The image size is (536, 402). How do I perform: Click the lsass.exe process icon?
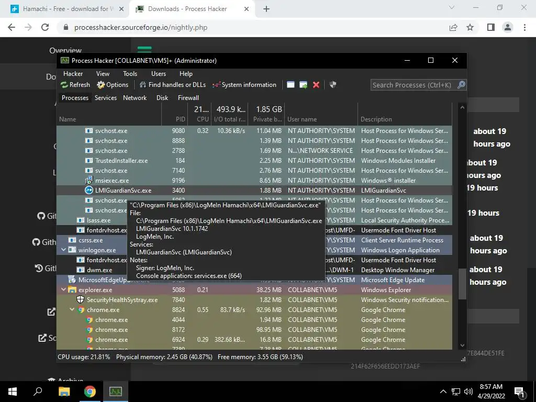[x=80, y=220]
